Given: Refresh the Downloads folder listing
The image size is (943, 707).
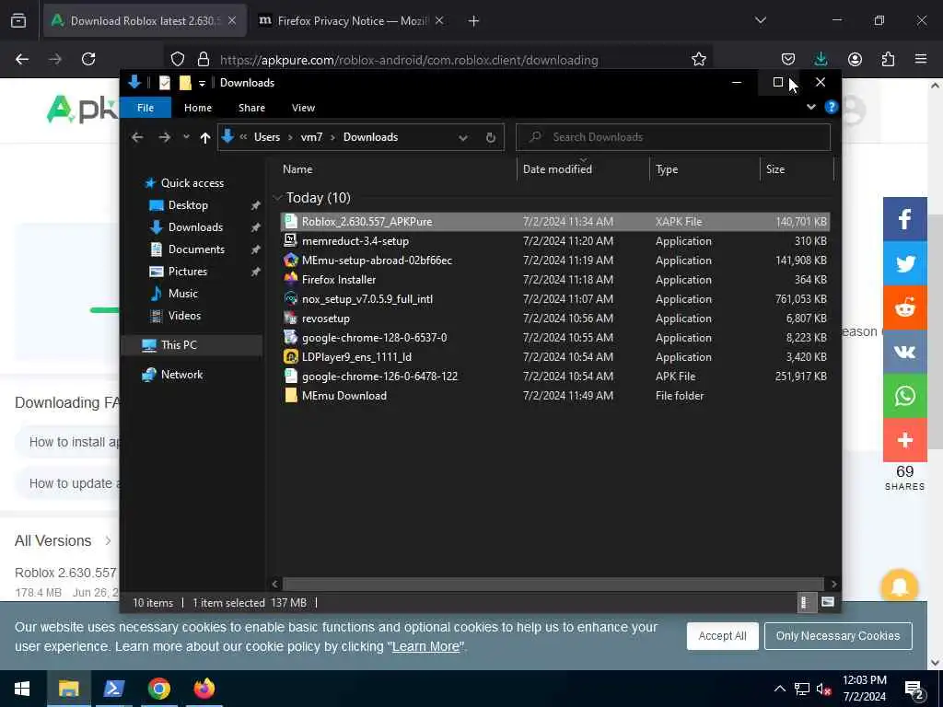Looking at the screenshot, I should pyautogui.click(x=491, y=138).
